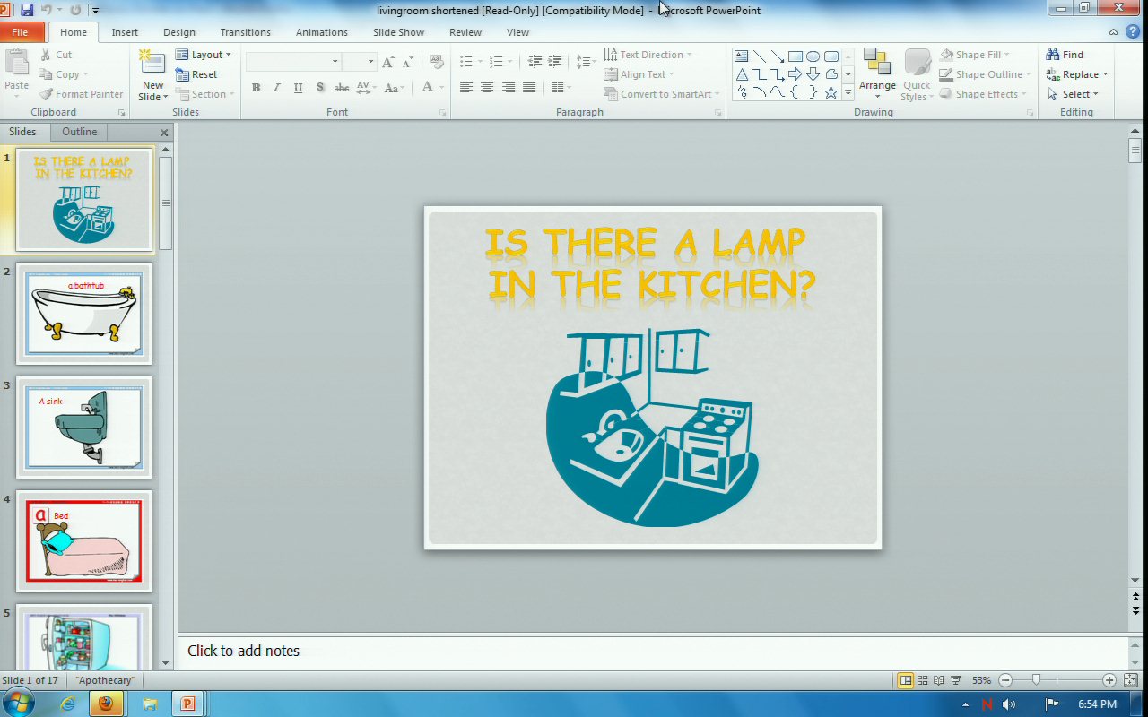Screen dimensions: 1148x717
Task: Open the Arrange tool
Action: (877, 72)
